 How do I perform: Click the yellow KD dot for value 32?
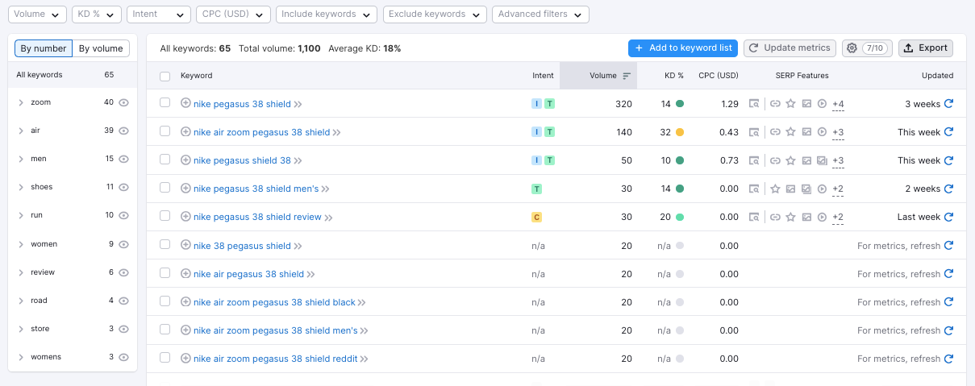(x=680, y=132)
